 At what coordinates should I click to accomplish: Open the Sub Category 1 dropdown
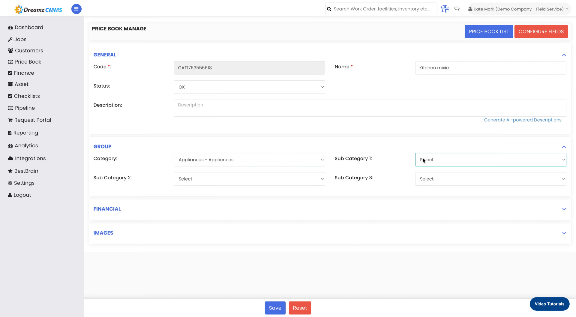coord(490,160)
